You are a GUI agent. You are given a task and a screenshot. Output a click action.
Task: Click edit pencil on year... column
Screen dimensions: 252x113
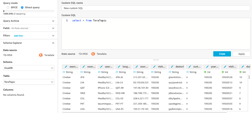click(x=207, y=67)
